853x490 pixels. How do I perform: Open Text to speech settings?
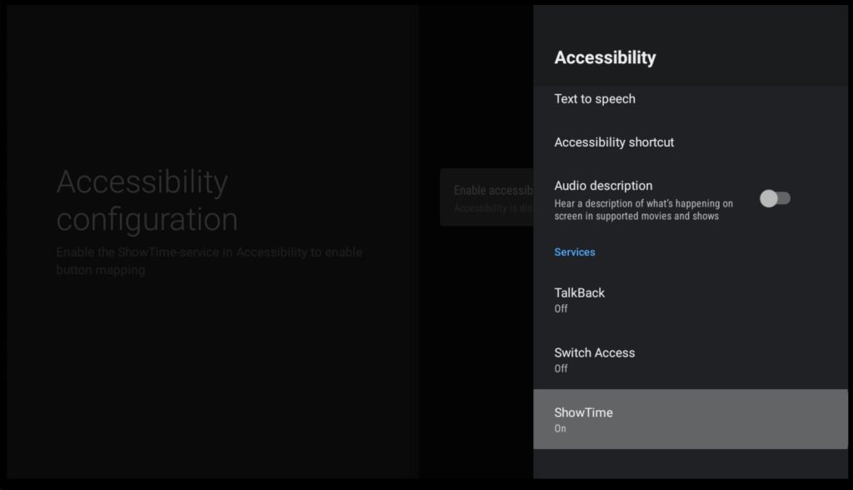pyautogui.click(x=595, y=99)
